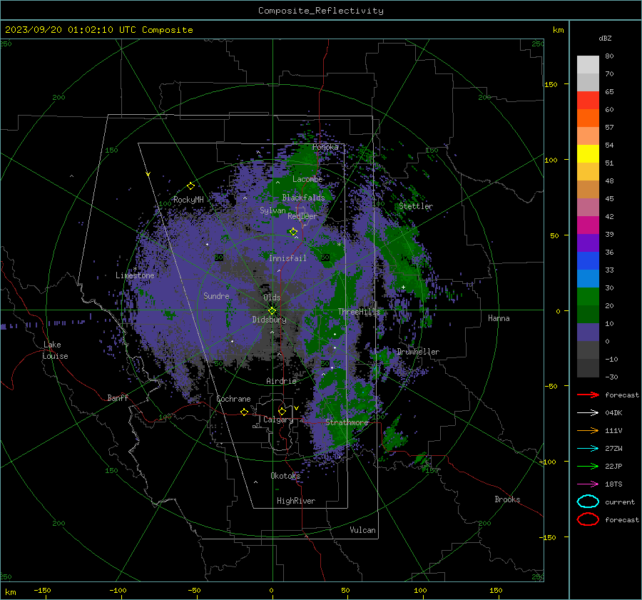Click the Strathmore label

[347, 422]
